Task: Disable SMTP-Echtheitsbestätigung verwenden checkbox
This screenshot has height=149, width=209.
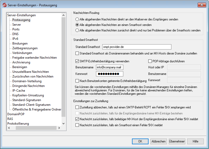Action: point(77,61)
